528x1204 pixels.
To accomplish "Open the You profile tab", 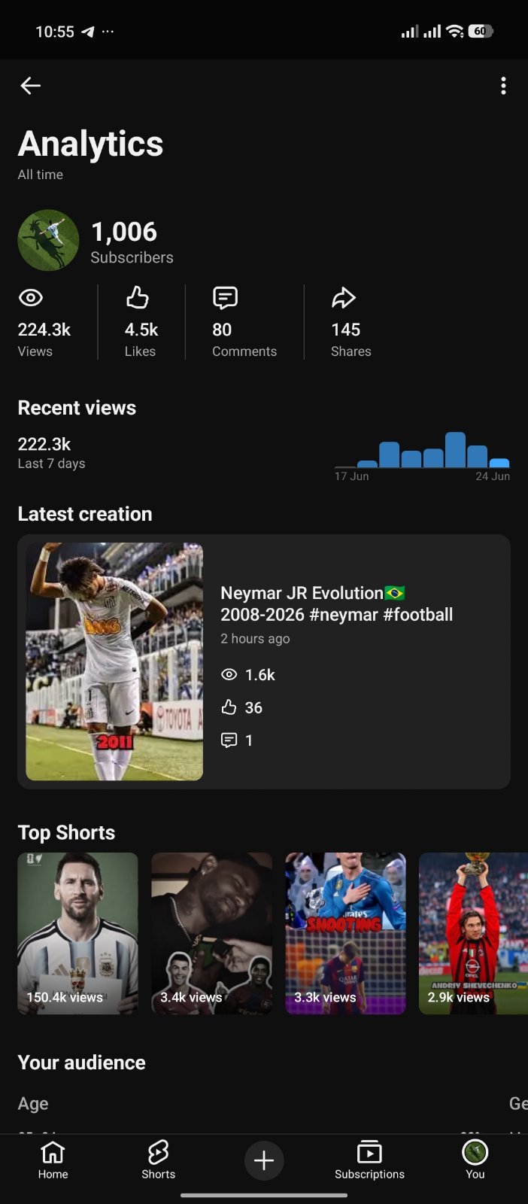I will (475, 1160).
